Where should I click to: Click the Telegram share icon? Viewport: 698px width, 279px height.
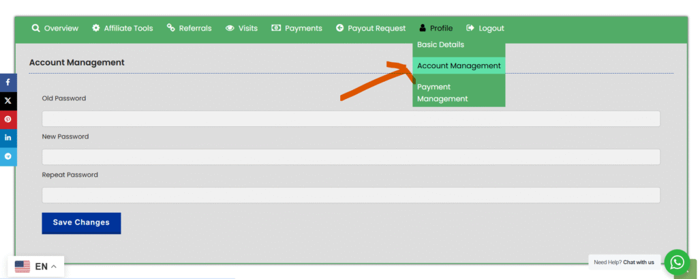[x=7, y=156]
